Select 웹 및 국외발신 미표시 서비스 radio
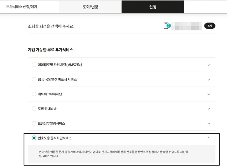The height and width of the screenshot is (166, 227). [x=34, y=79]
